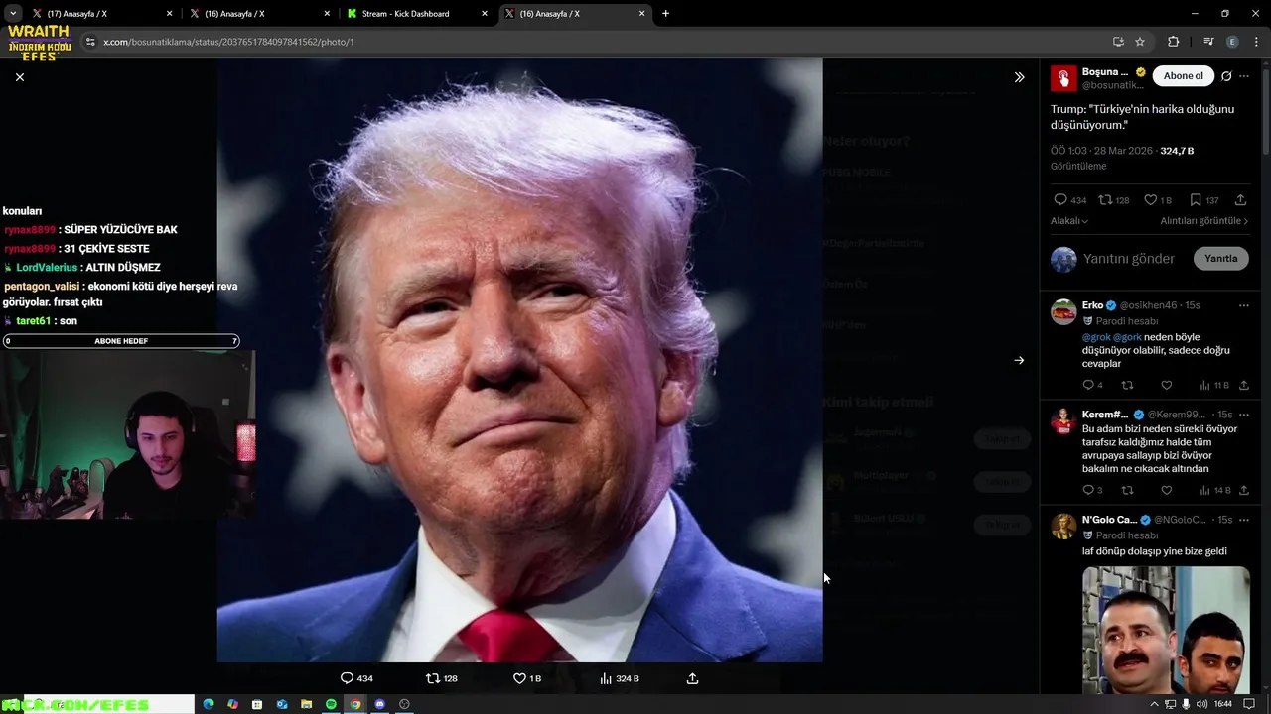
Task: Click the Parodi hesabı label under Erko
Action: 1127,321
